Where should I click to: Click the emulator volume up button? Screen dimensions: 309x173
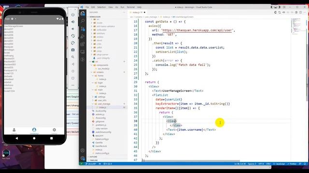point(73,22)
